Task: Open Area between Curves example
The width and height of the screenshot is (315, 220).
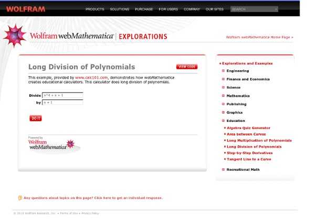Action: click(246, 134)
